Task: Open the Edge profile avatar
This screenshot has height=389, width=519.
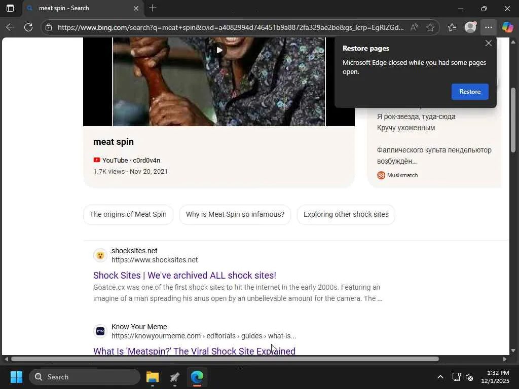Action: coord(470,27)
